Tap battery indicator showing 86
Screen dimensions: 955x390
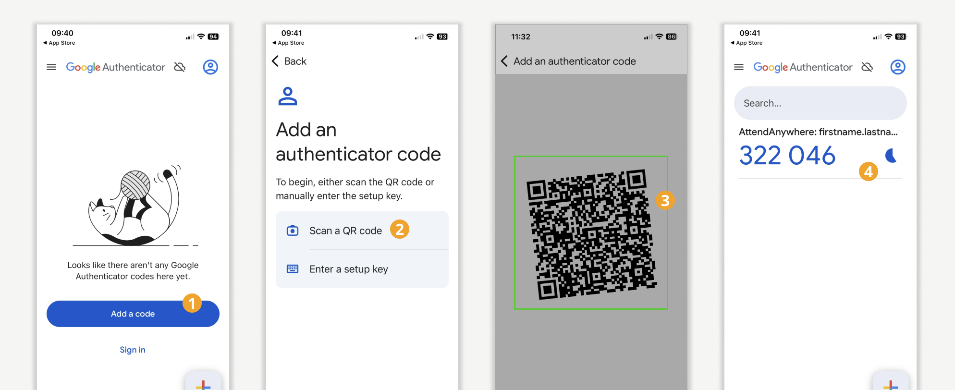[x=672, y=37]
